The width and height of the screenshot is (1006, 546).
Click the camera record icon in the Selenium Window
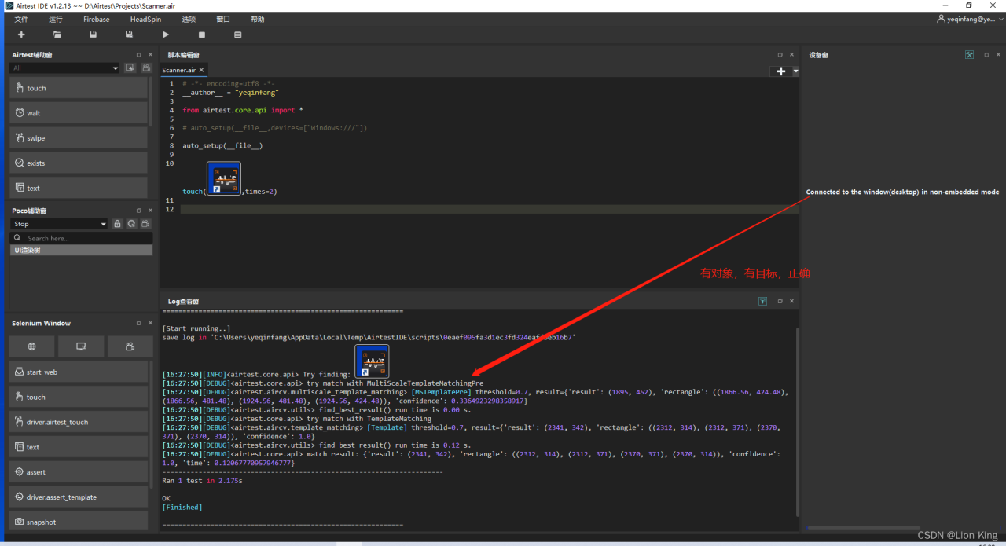tap(130, 346)
